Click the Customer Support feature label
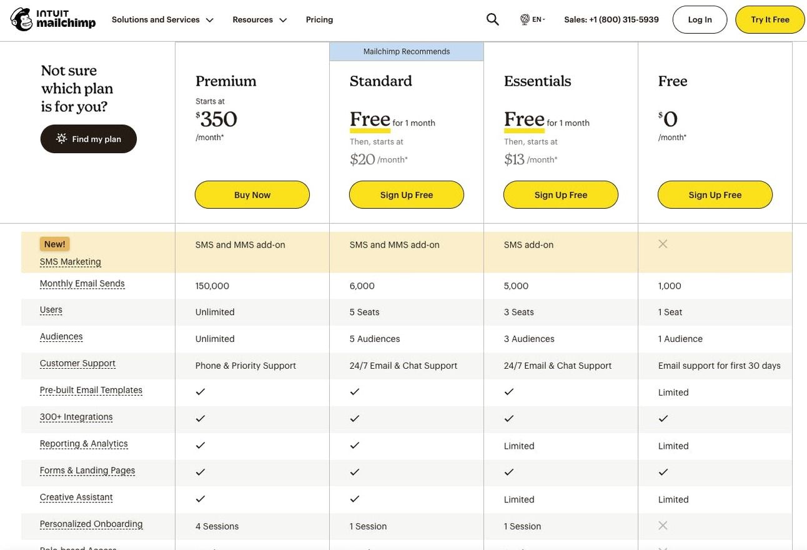 77,363
